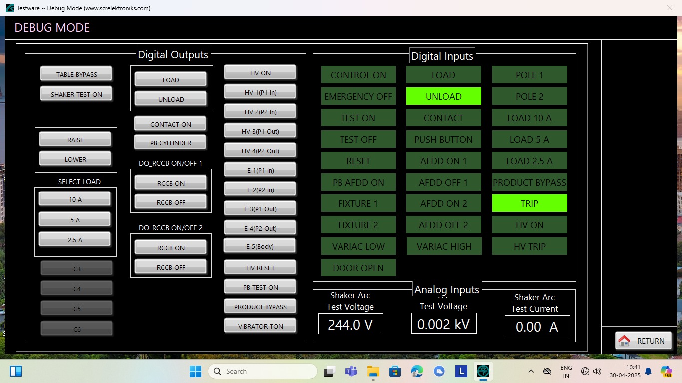Launch Microsoft Store taskbar icon
The width and height of the screenshot is (682, 383).
pyautogui.click(x=395, y=371)
